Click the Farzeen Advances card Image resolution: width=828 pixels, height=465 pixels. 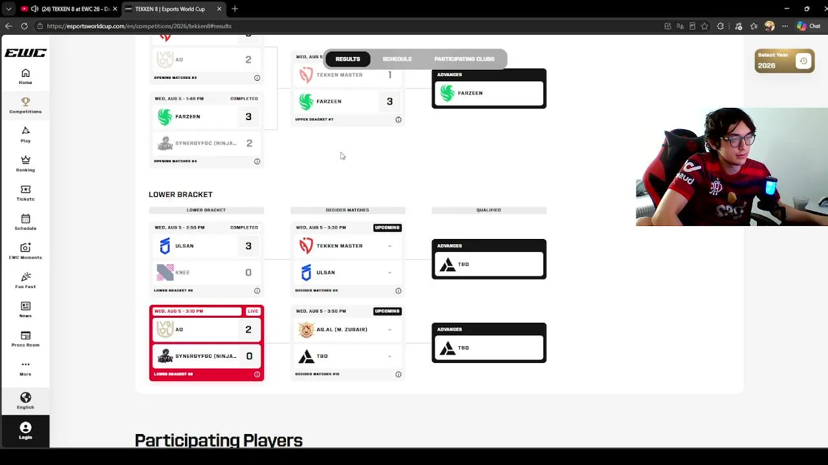(x=489, y=88)
